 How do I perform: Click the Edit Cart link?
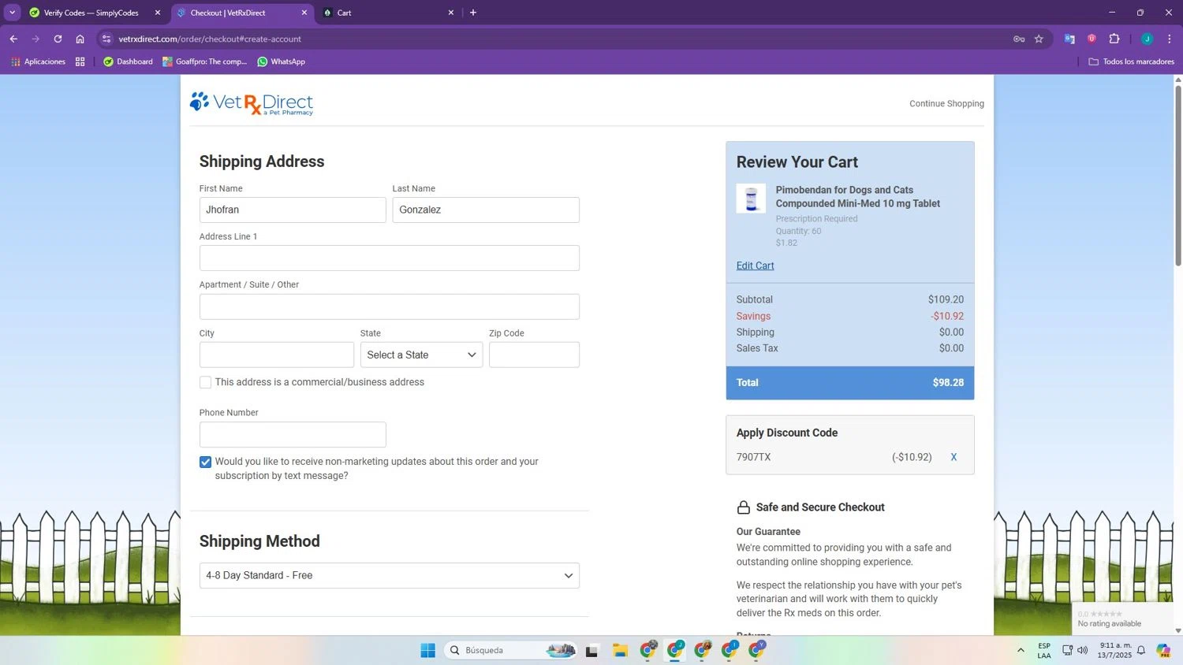click(x=755, y=266)
